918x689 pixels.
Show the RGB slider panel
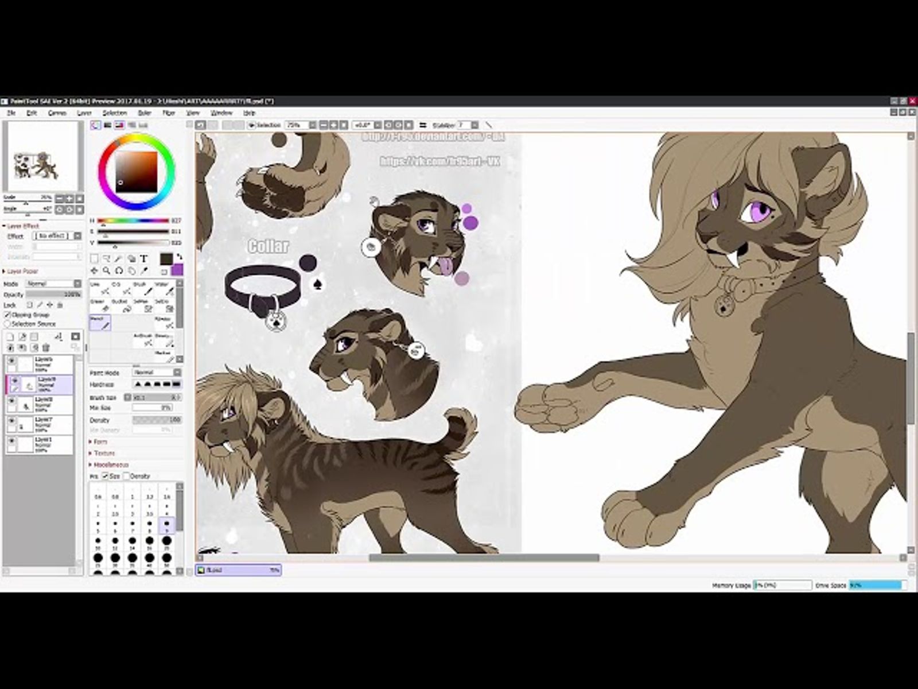107,125
